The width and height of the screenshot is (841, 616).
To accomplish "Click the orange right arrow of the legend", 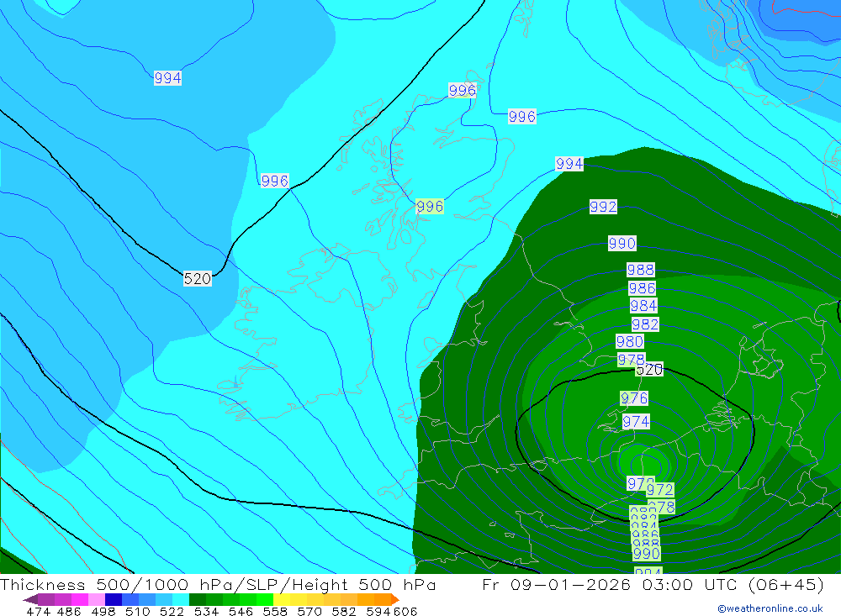I will pyautogui.click(x=394, y=599).
